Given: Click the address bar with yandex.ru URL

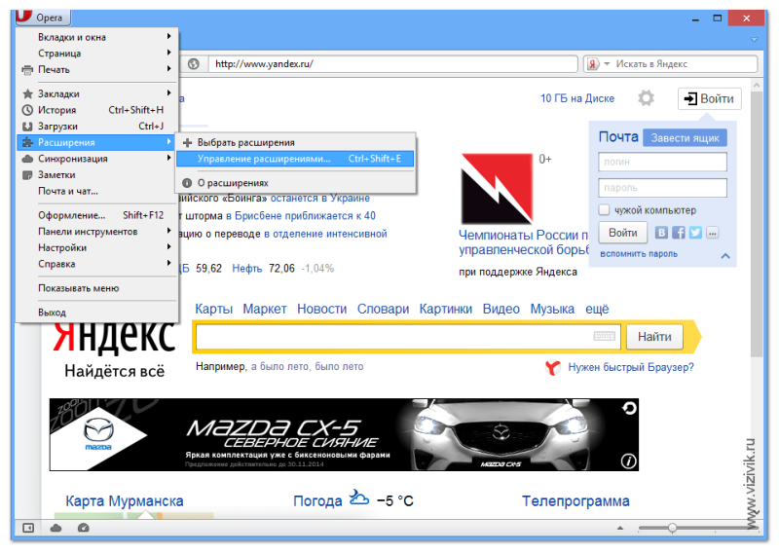Looking at the screenshot, I should [x=393, y=64].
